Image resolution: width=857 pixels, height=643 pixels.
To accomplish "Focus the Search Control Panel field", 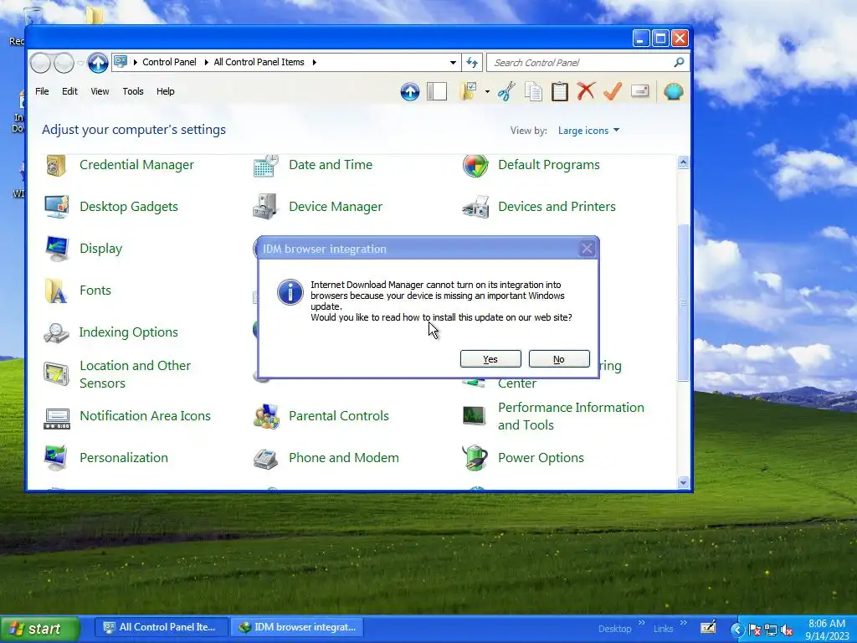I will click(582, 62).
